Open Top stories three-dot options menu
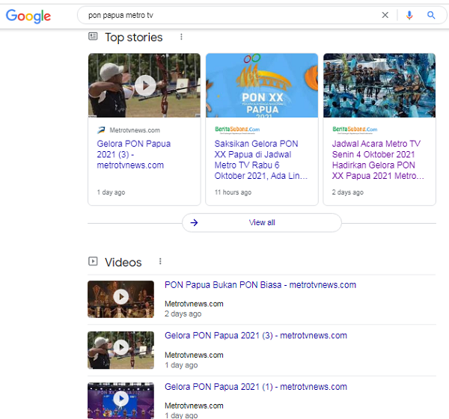449x419 pixels. [180, 37]
